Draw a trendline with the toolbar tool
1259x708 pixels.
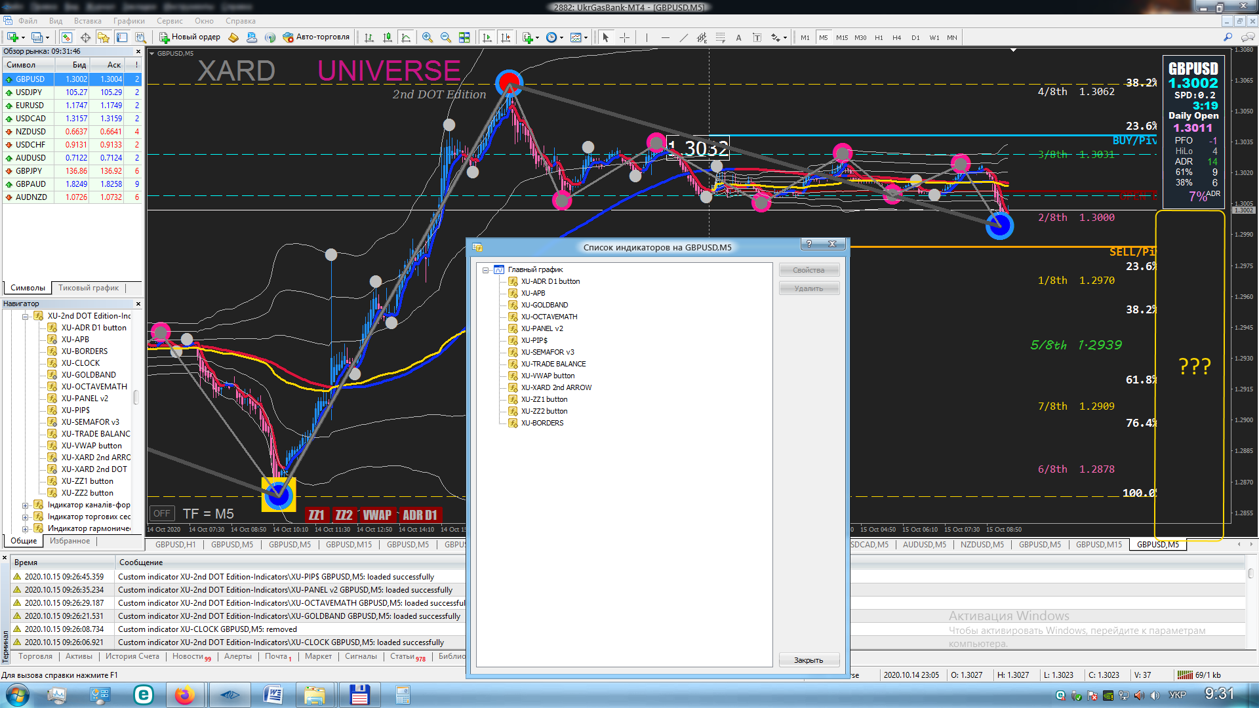(683, 37)
